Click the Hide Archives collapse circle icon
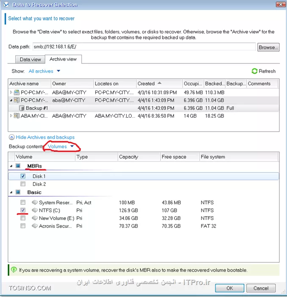The image size is (287, 297). (x=12, y=137)
